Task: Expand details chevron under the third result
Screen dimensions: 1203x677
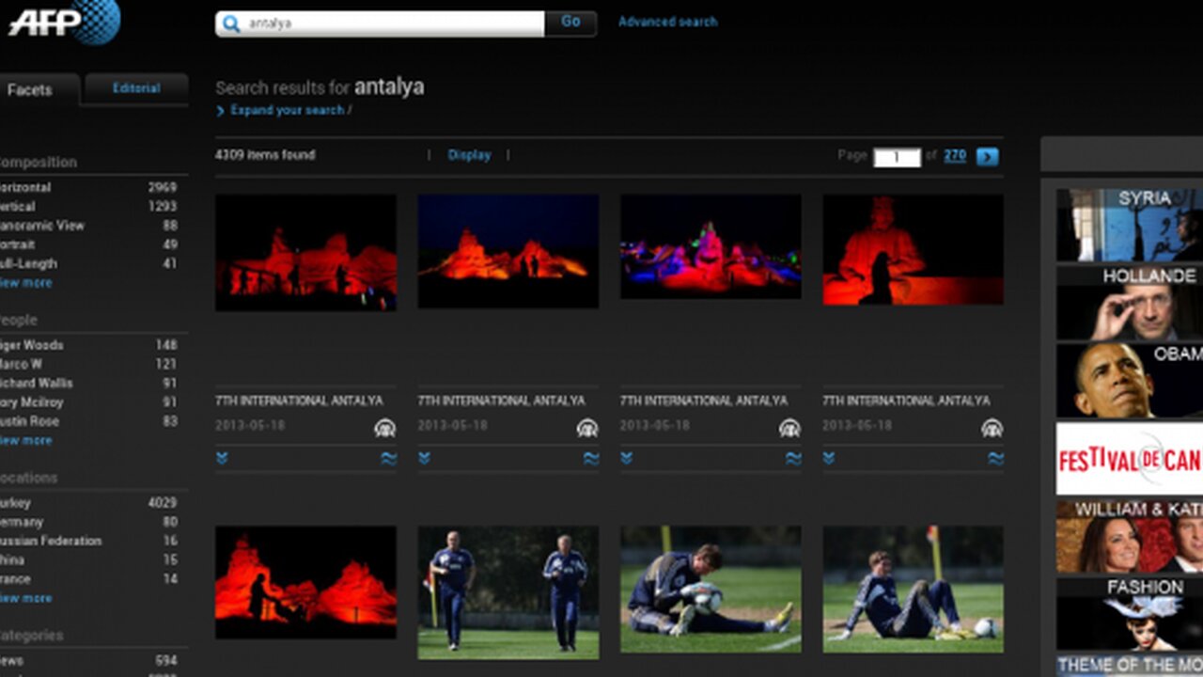Action: (x=627, y=459)
